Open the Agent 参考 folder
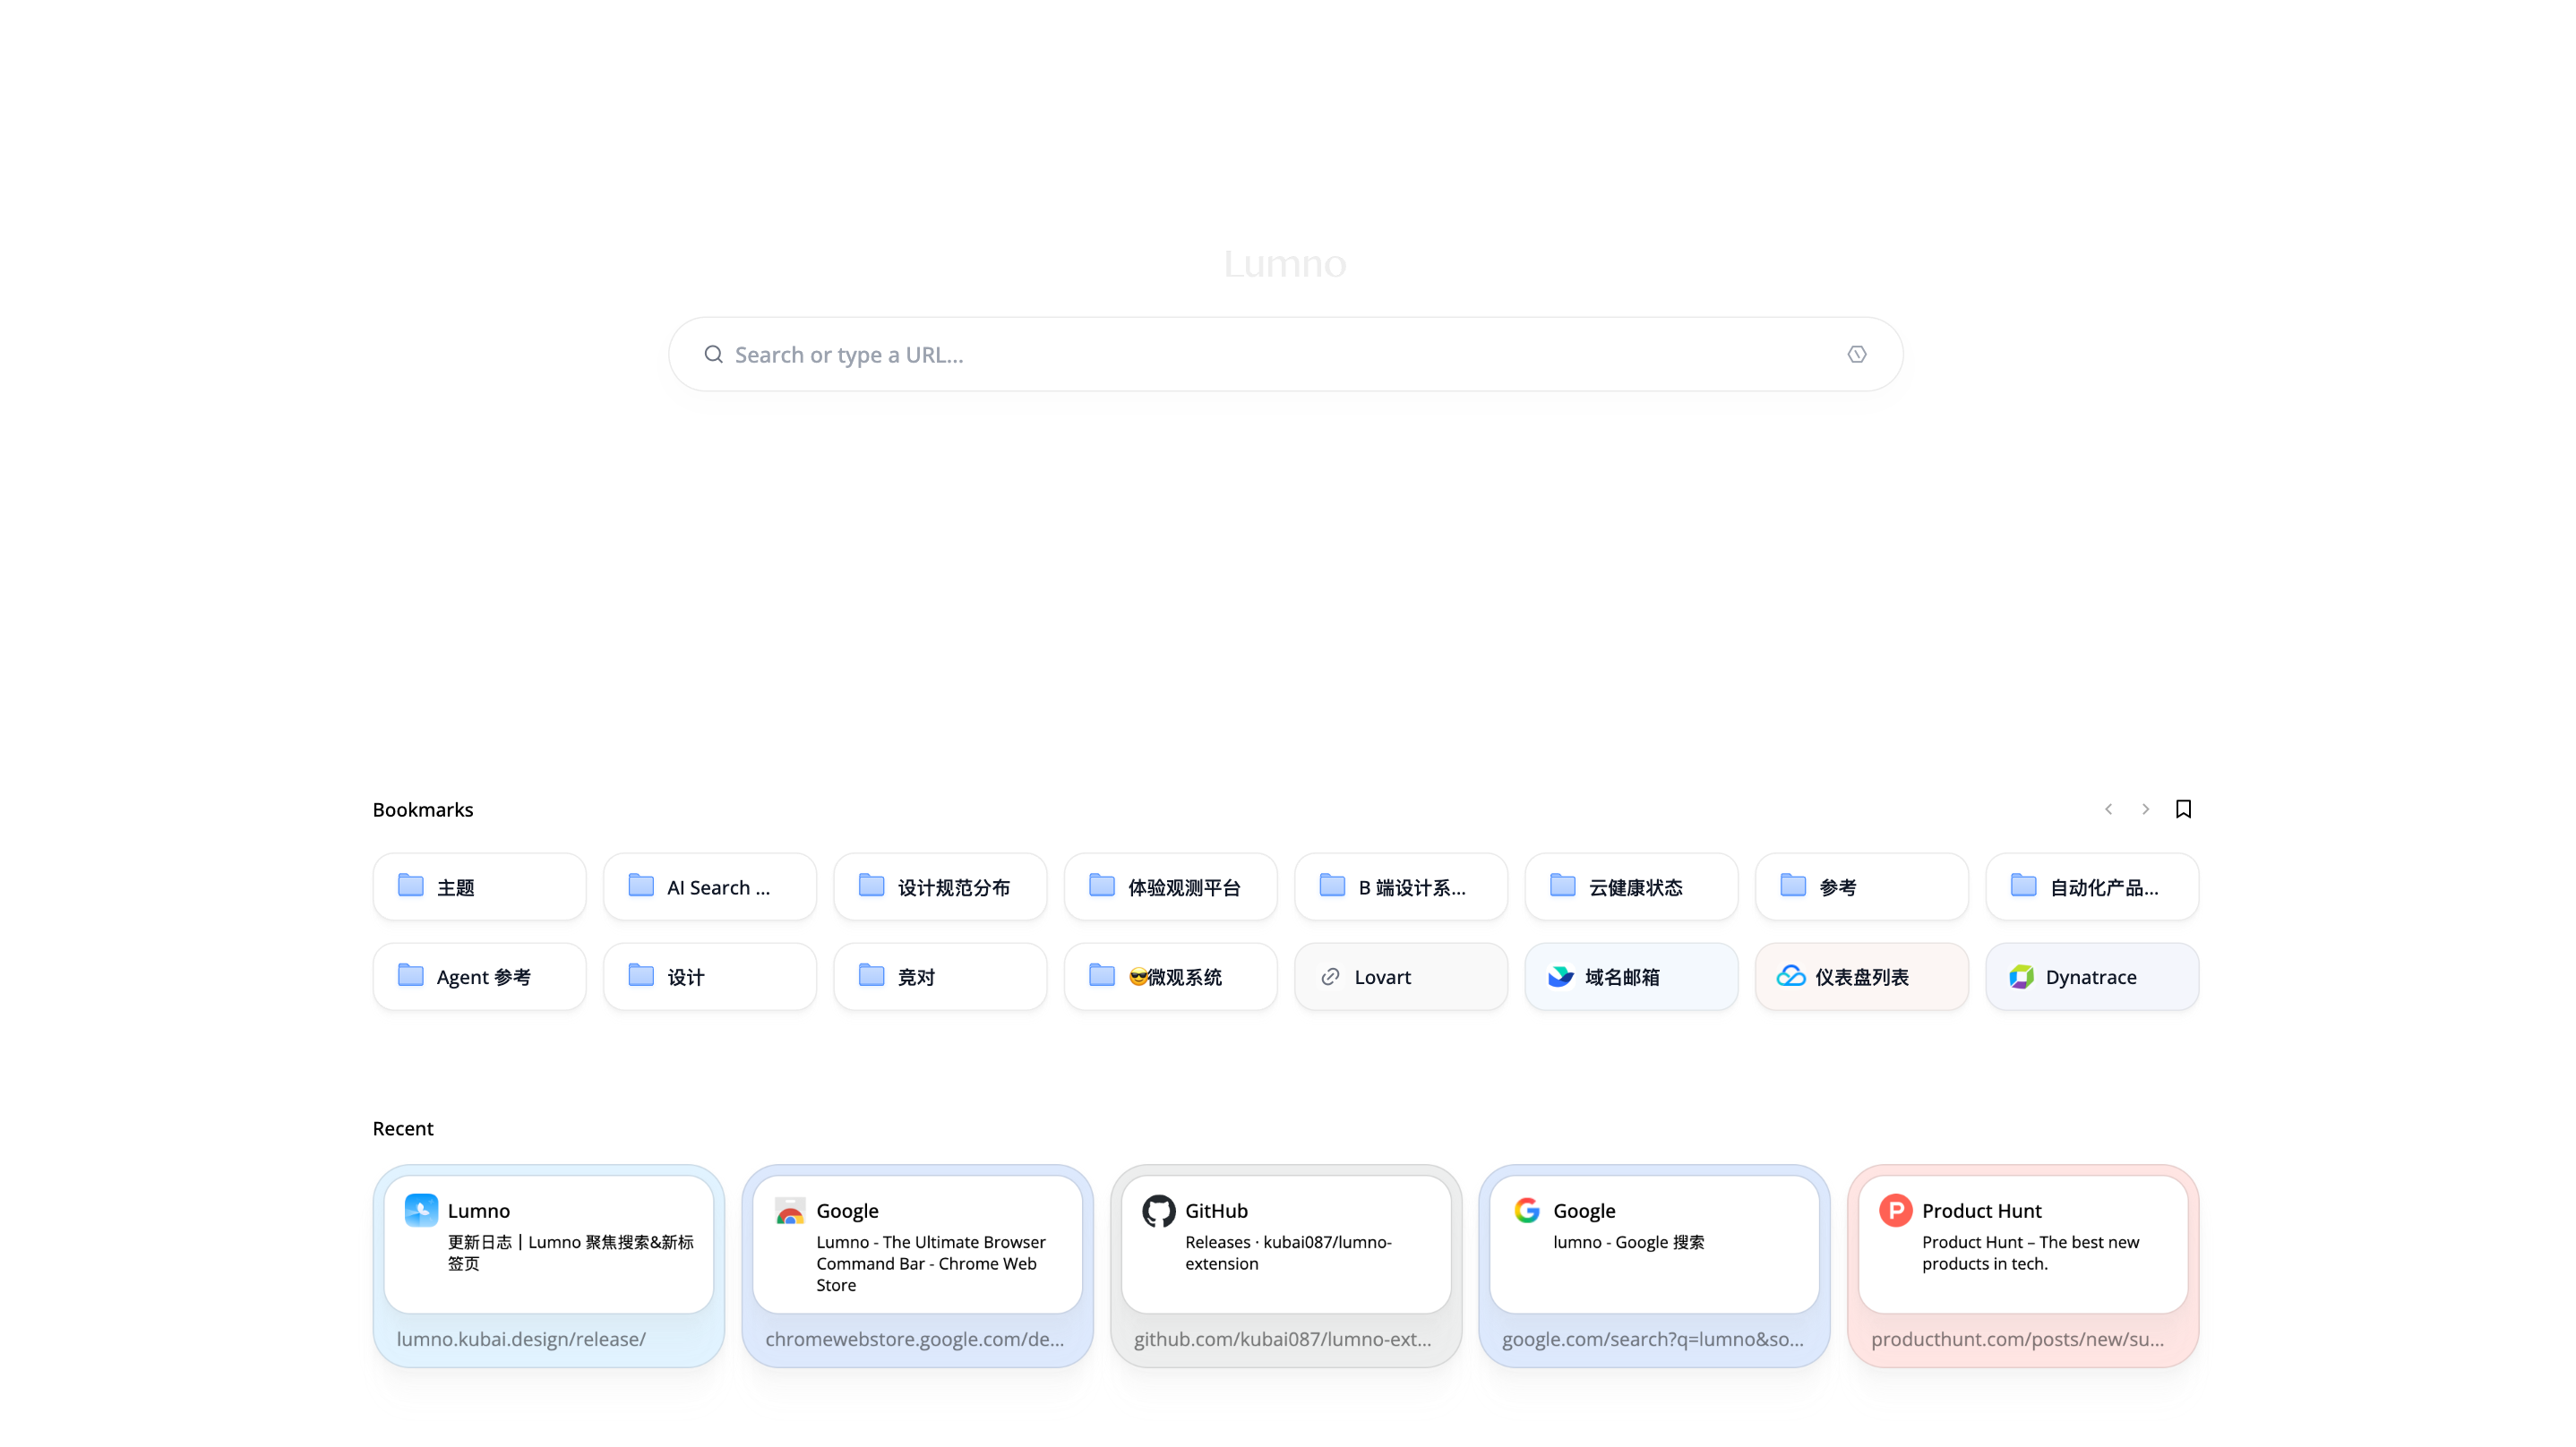 pos(480,977)
